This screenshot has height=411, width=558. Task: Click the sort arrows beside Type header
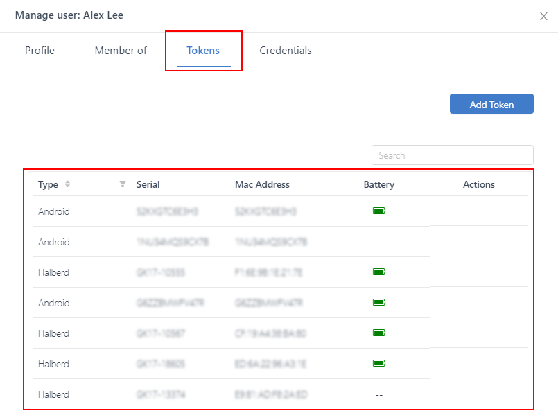67,184
